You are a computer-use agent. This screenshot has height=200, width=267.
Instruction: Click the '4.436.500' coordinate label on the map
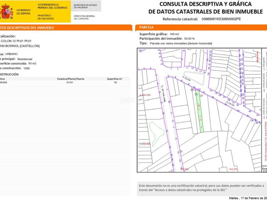pos(145,95)
